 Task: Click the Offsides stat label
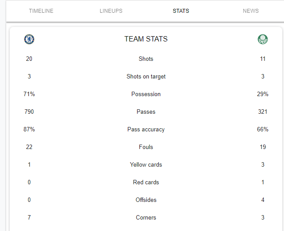(x=146, y=200)
